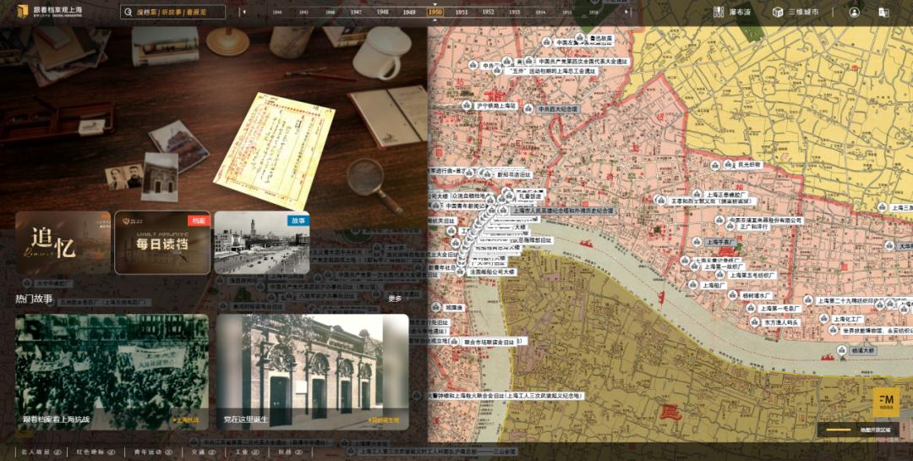
Task: Click the search magnifier icon
Action: (128, 13)
